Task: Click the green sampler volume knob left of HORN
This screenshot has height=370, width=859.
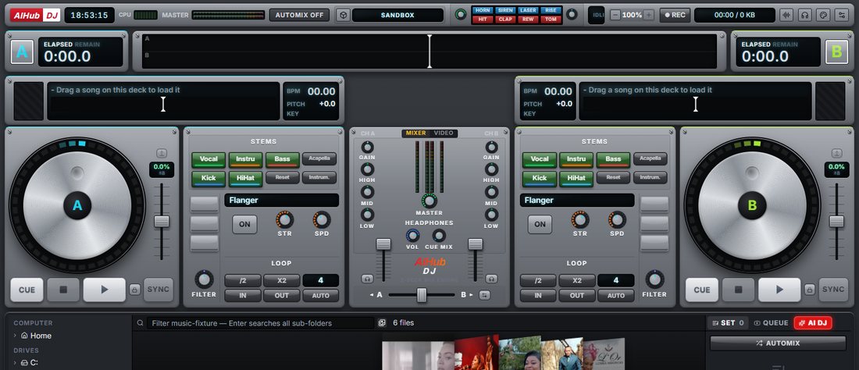Action: [x=462, y=14]
